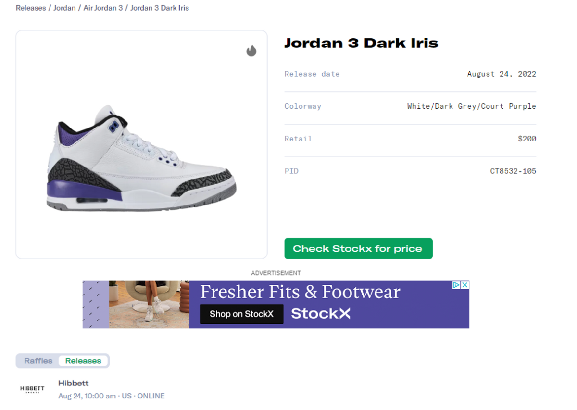The image size is (577, 410).
Task: Click the August 24, 2022 release date
Action: [502, 74]
